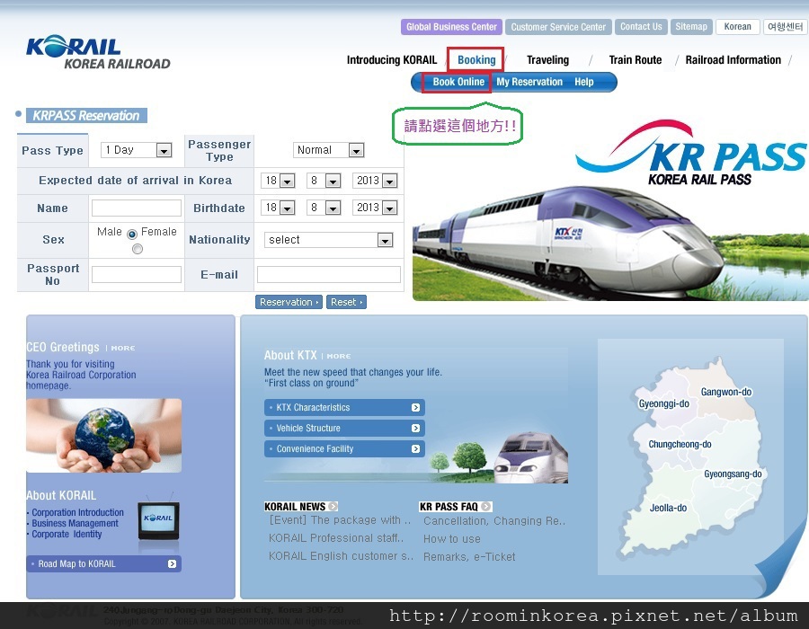Select Jeolla-do on the map
This screenshot has height=629, width=809.
[668, 508]
